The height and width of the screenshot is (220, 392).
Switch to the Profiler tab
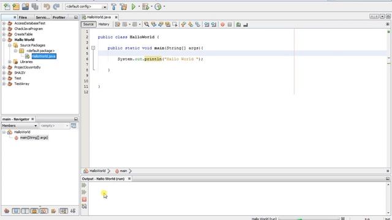pyautogui.click(x=59, y=17)
